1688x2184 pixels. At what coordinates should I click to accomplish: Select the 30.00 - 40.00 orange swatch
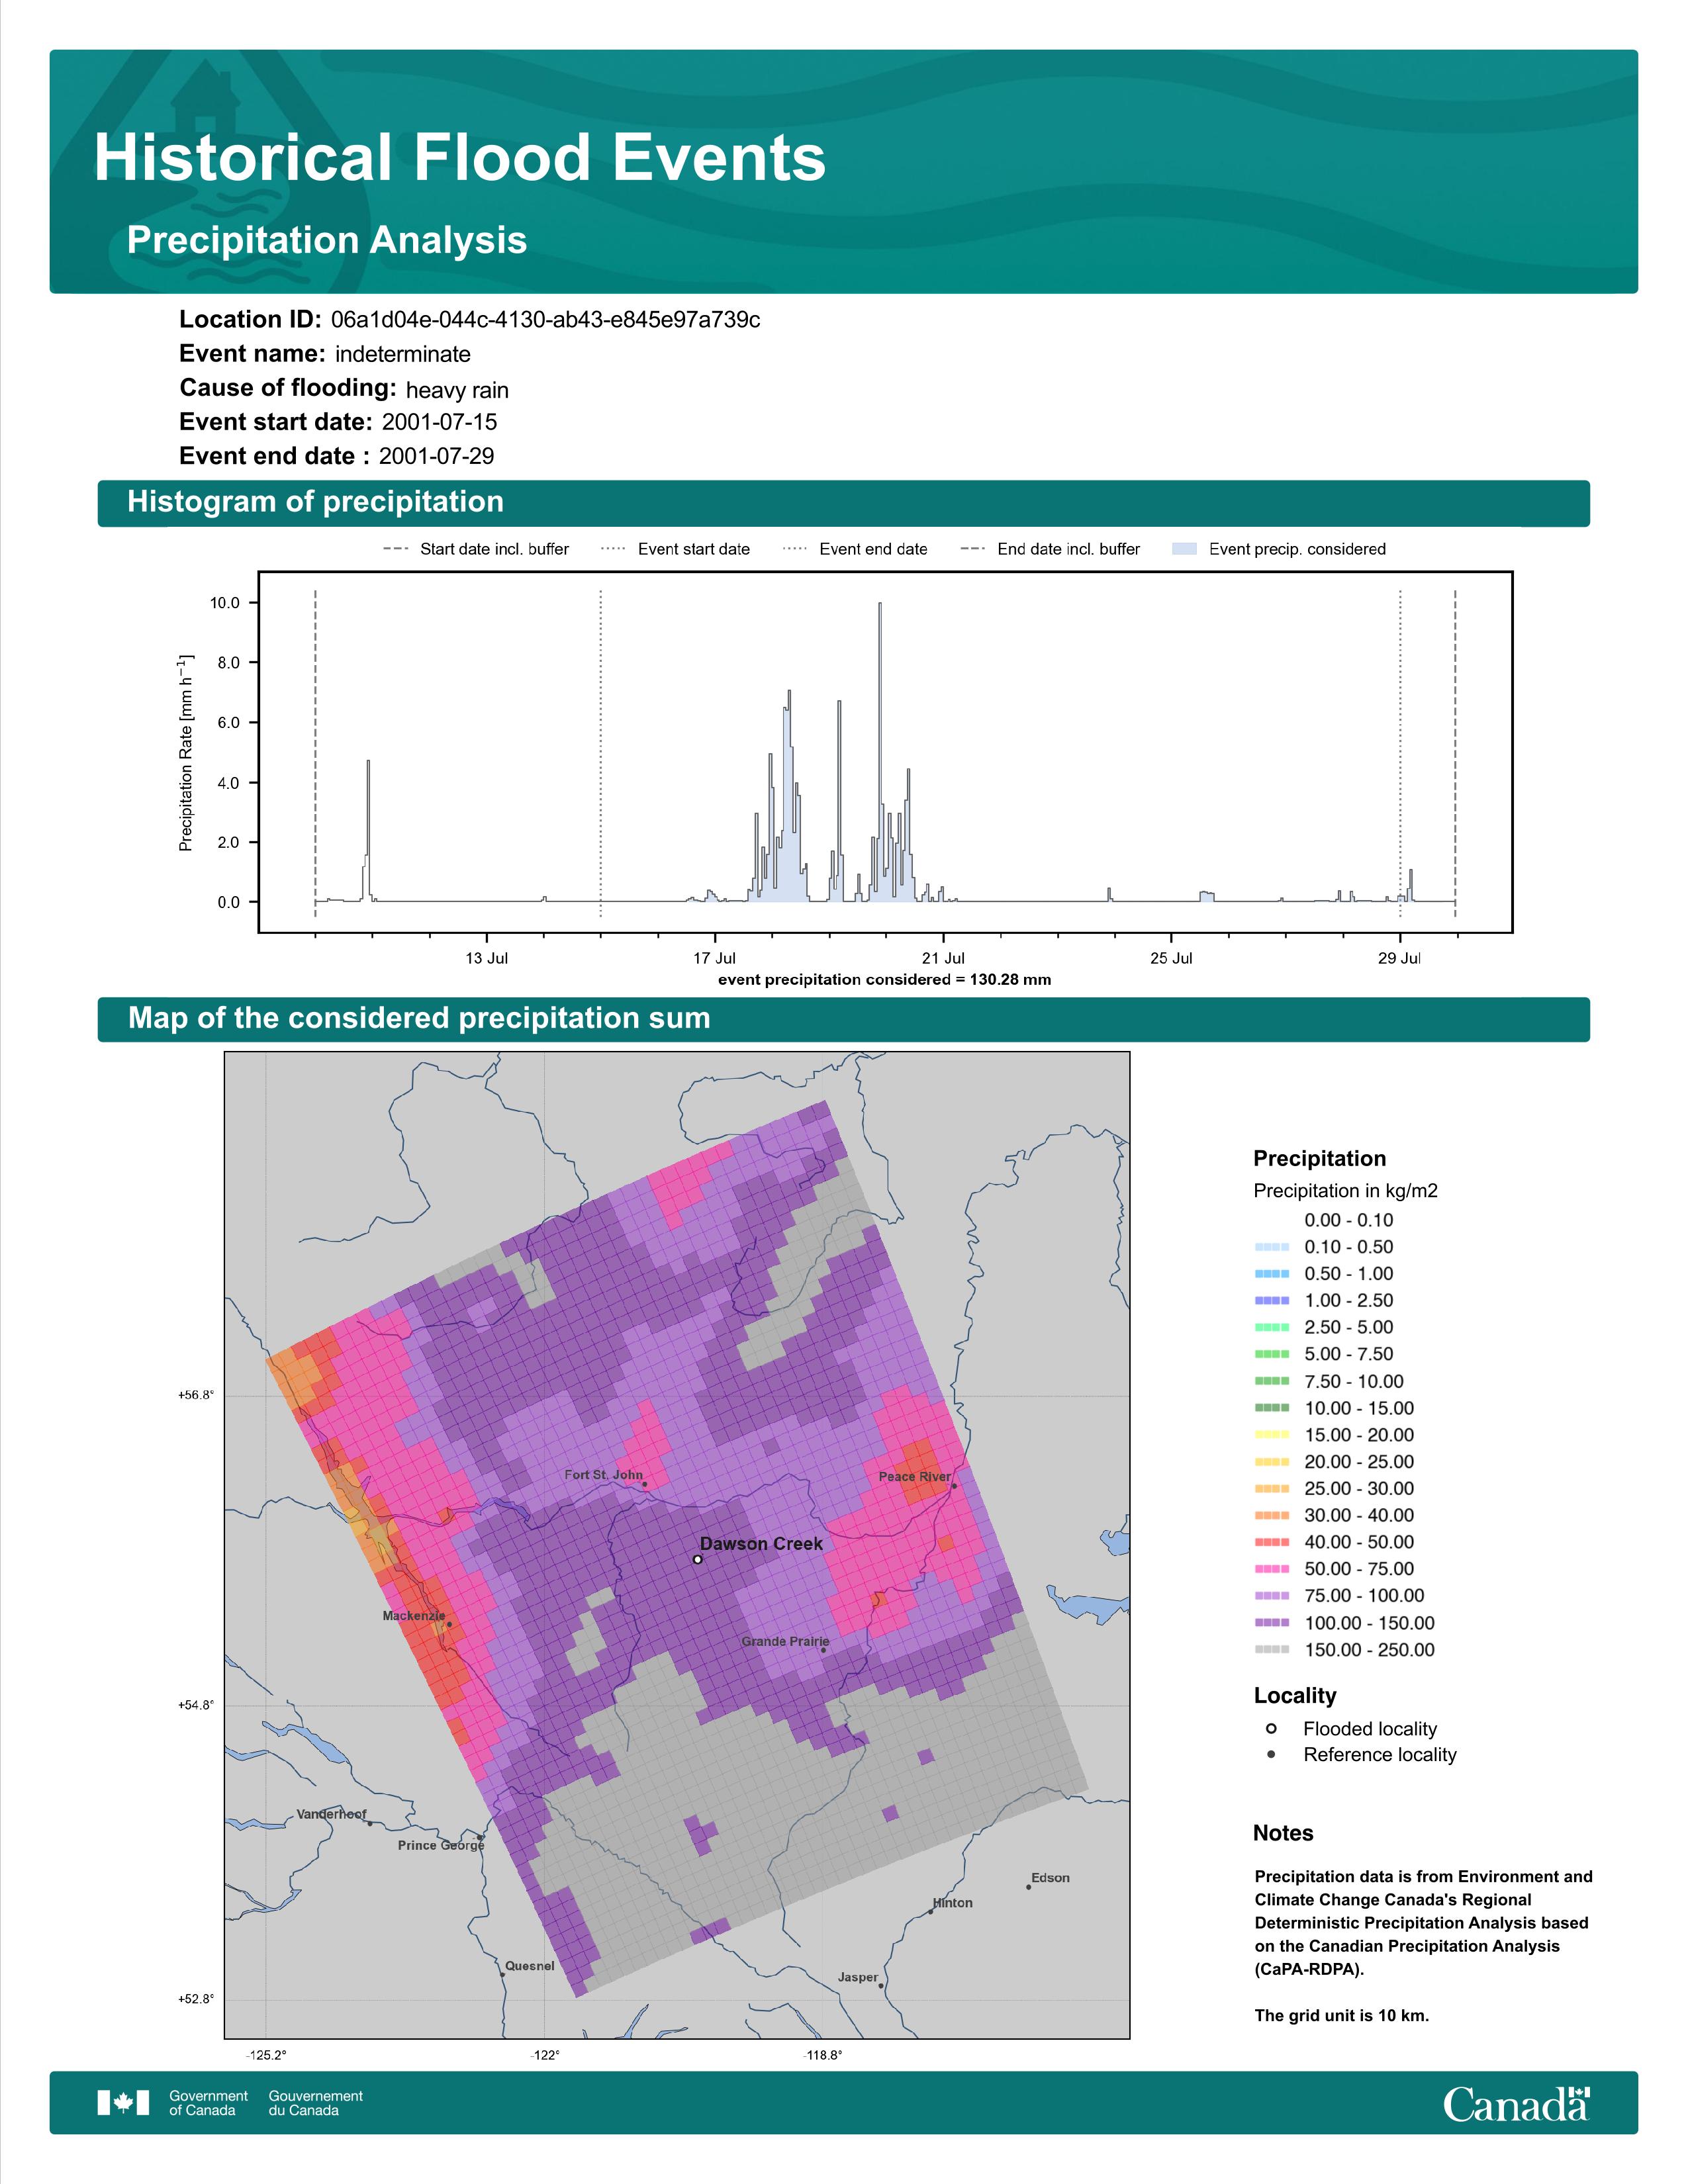pos(1272,1516)
